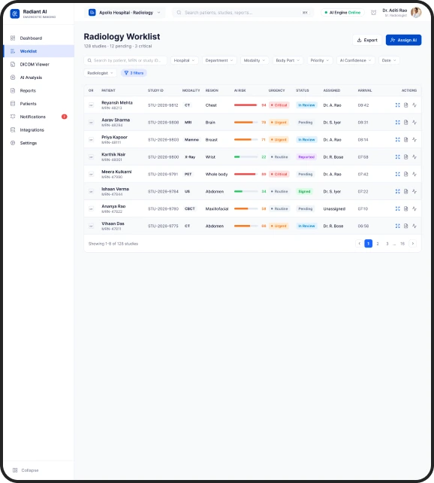
Task: Open report document icon for Ananya Rao
Action: pyautogui.click(x=405, y=208)
